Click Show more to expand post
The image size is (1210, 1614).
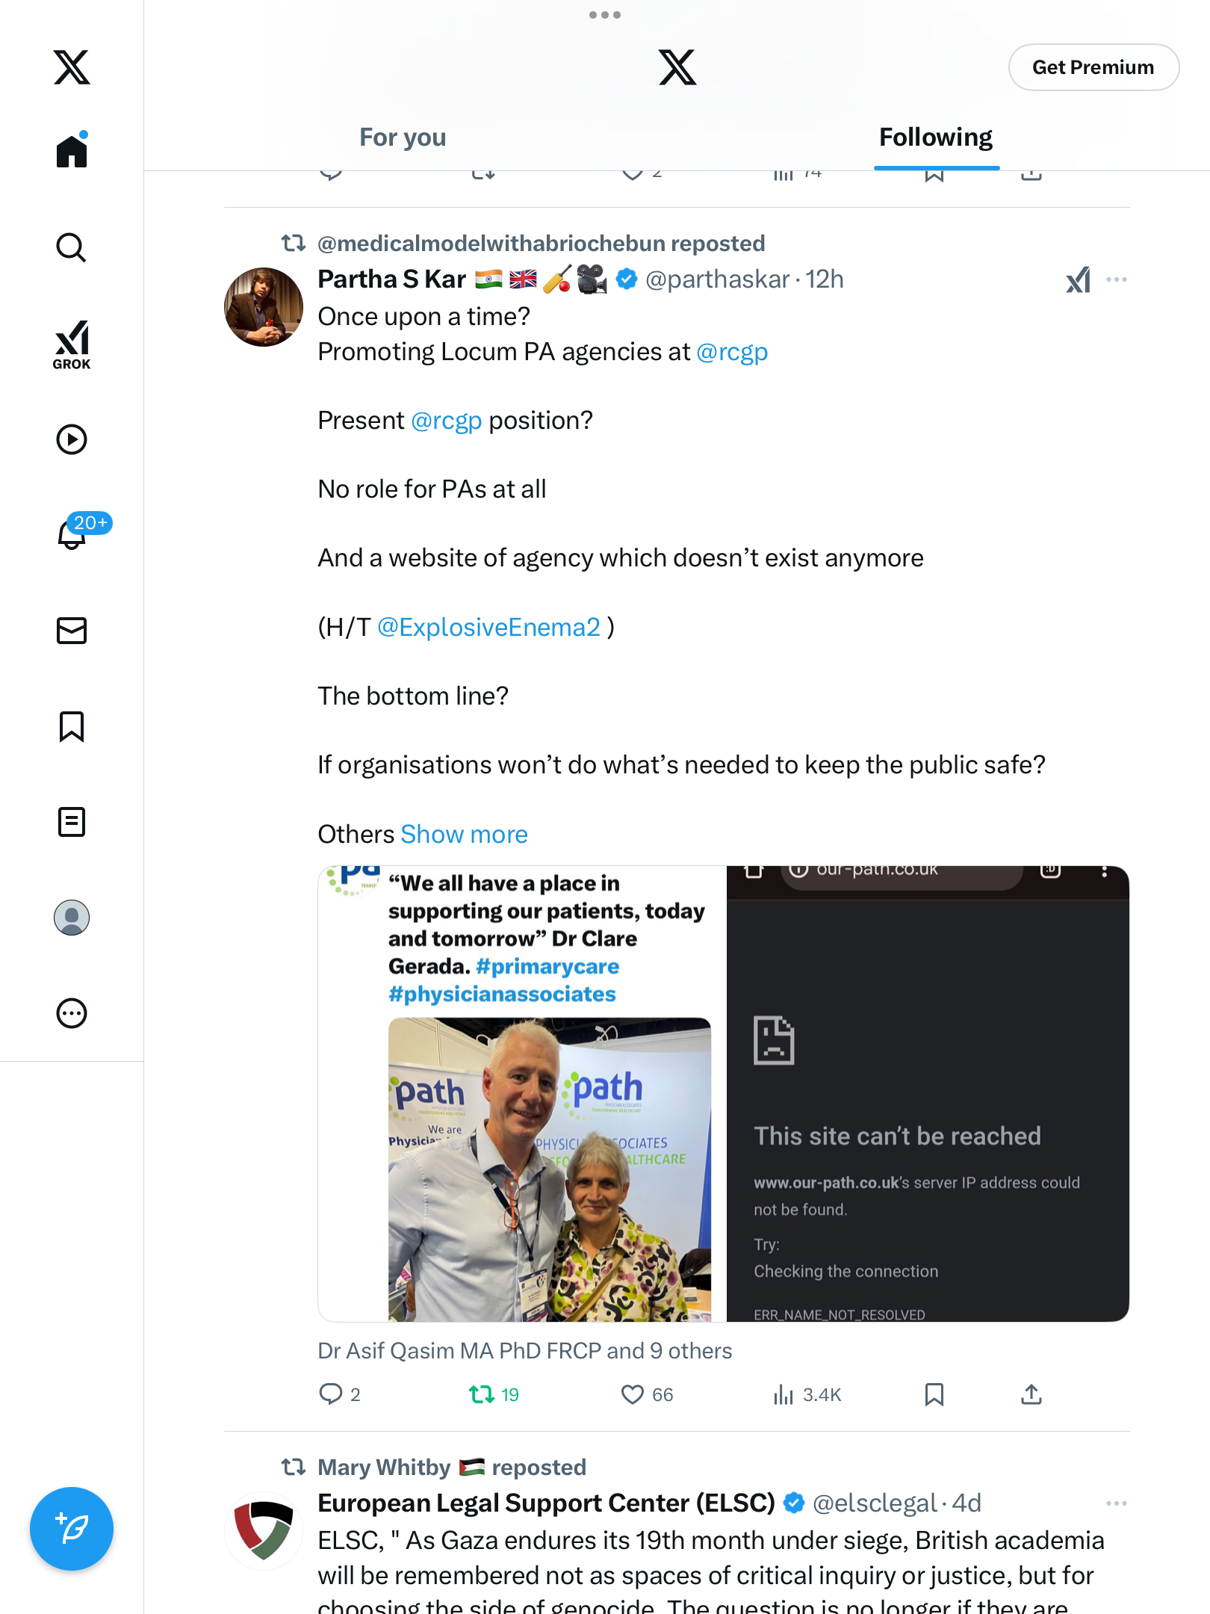465,834
